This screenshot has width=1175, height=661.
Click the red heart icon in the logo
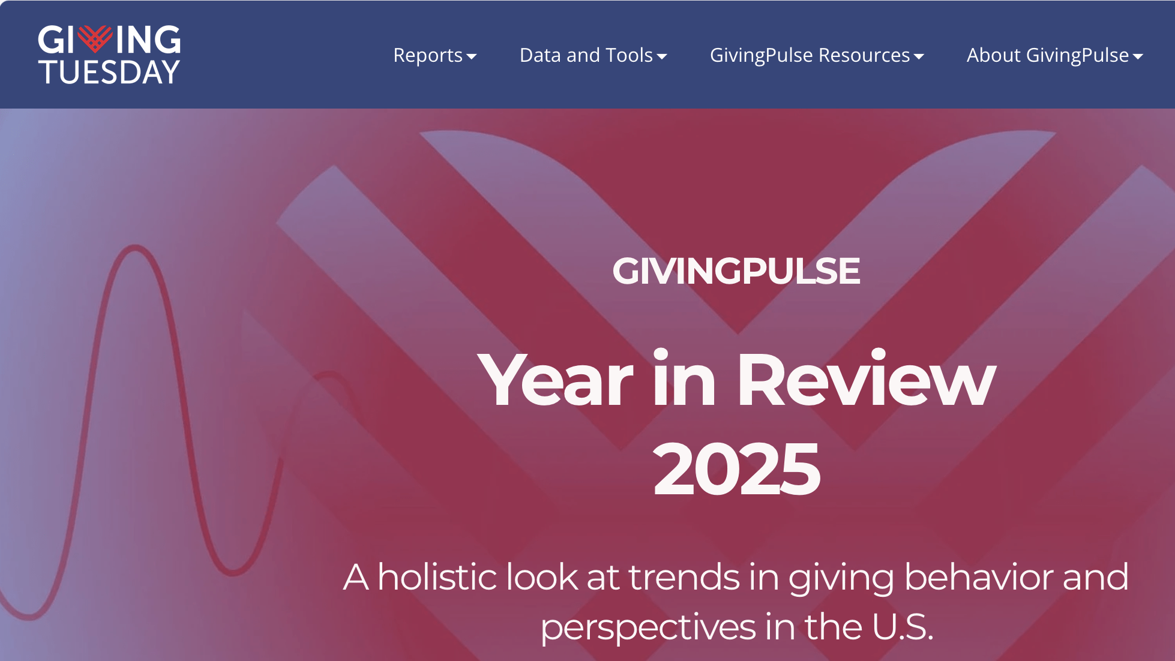(95, 38)
